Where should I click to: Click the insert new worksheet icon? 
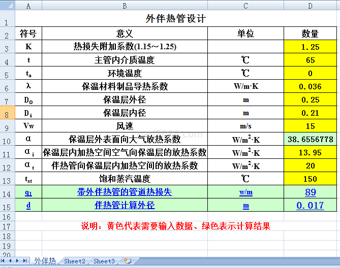point(128,261)
